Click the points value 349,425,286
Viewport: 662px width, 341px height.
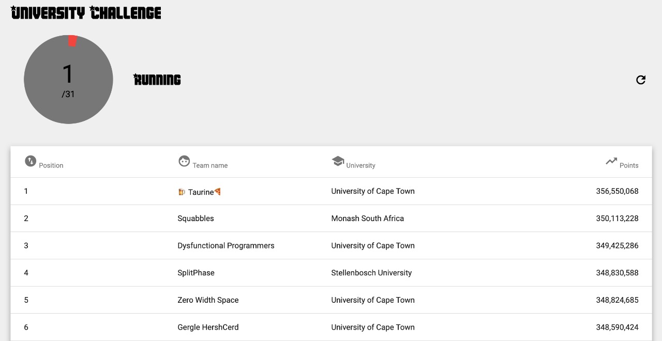click(617, 245)
